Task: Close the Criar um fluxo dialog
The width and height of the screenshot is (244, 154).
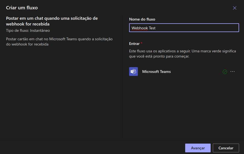Action: click(x=234, y=8)
